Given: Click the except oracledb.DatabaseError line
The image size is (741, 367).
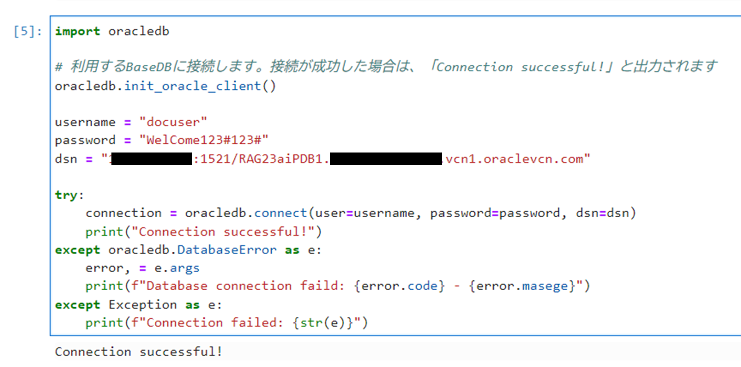Looking at the screenshot, I should pos(188,250).
